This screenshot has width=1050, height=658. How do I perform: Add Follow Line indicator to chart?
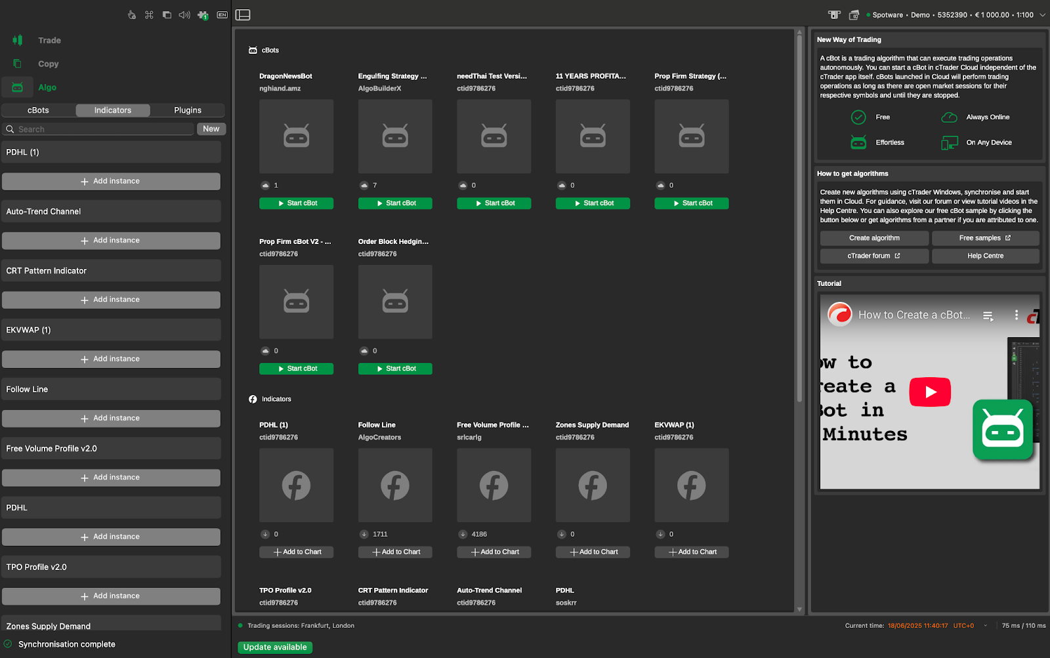(x=395, y=552)
